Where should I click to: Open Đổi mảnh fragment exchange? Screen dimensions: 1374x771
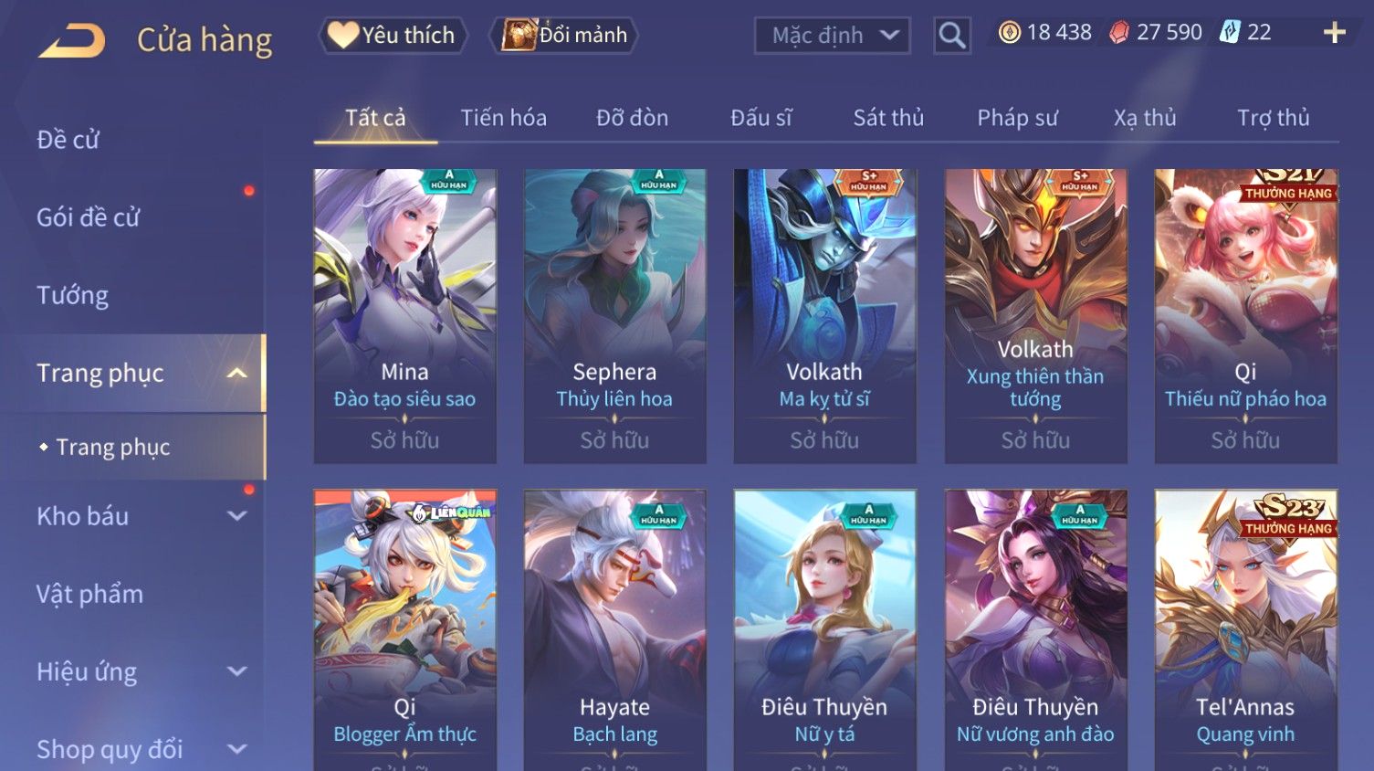pyautogui.click(x=563, y=36)
